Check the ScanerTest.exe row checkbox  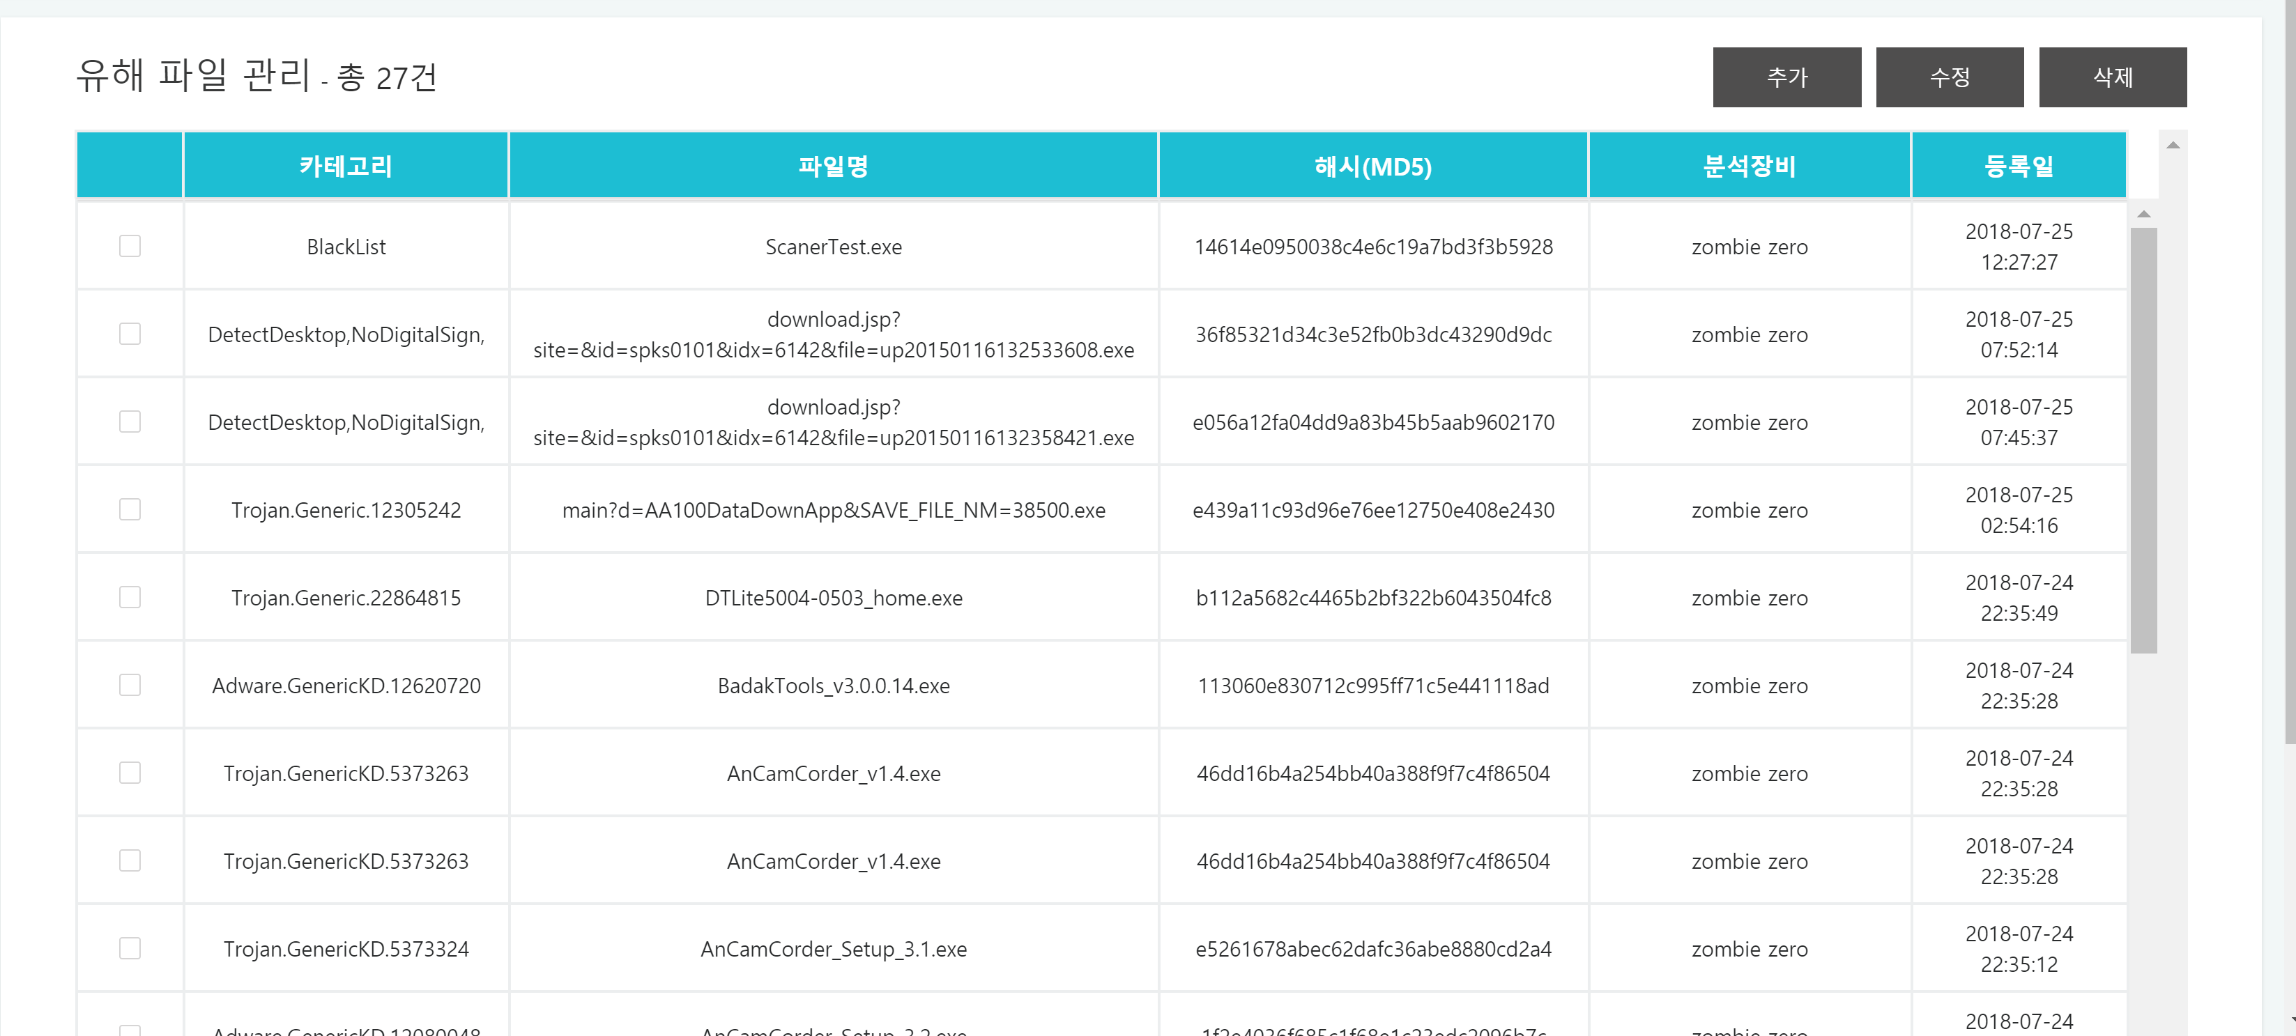point(130,246)
